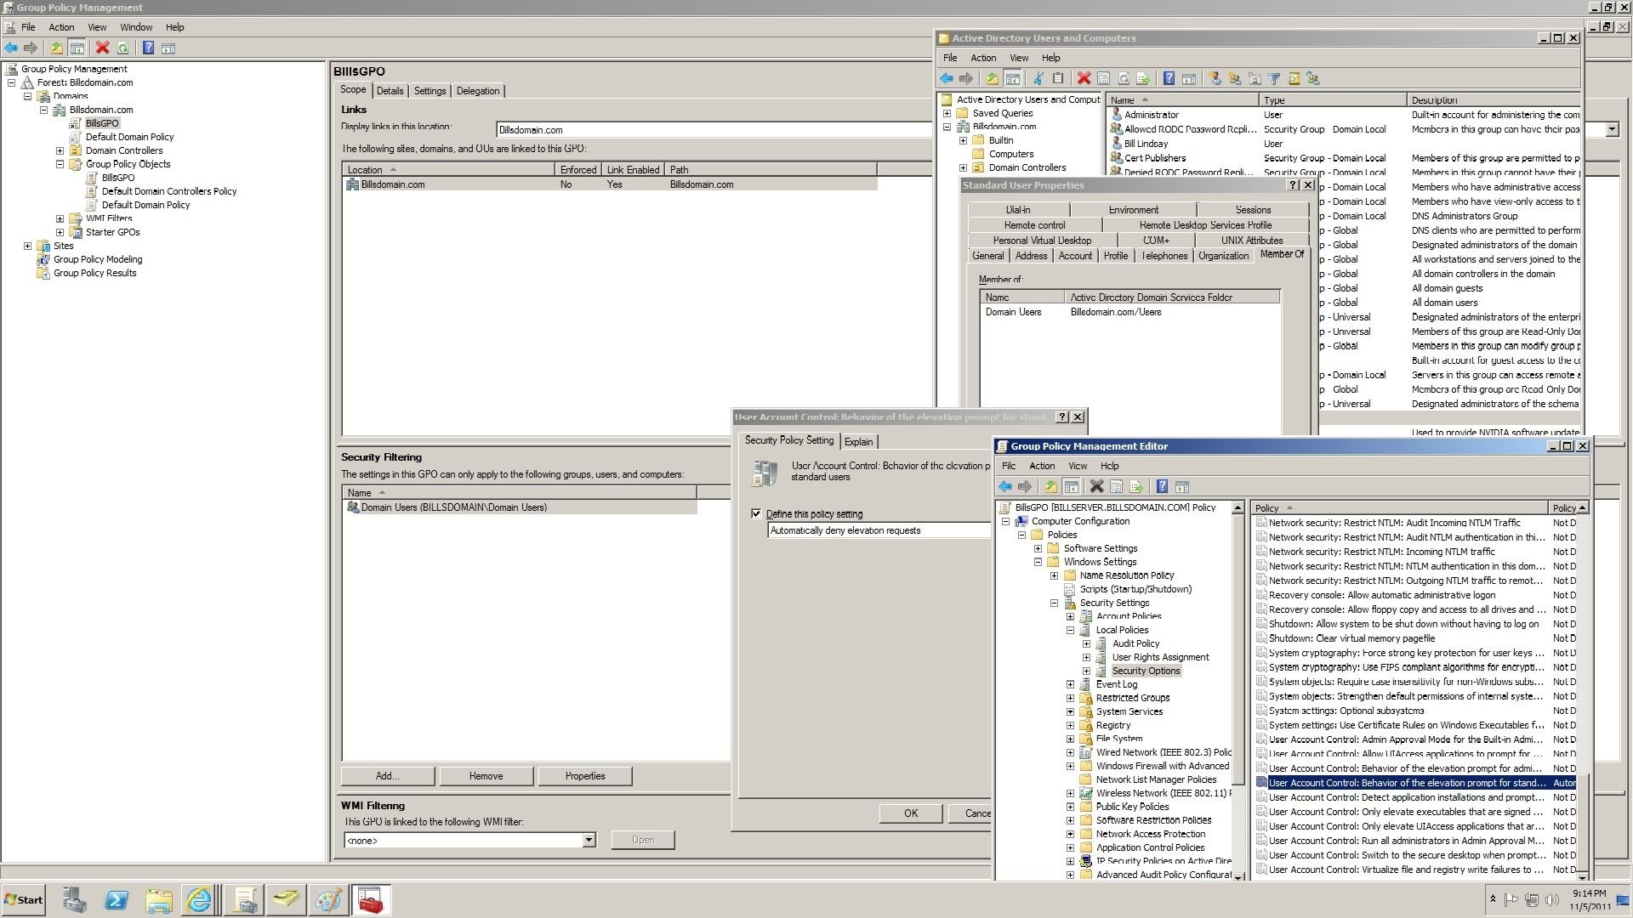Viewport: 1633px width, 918px height.
Task: Click Start button on taskbar
Action: (x=24, y=900)
